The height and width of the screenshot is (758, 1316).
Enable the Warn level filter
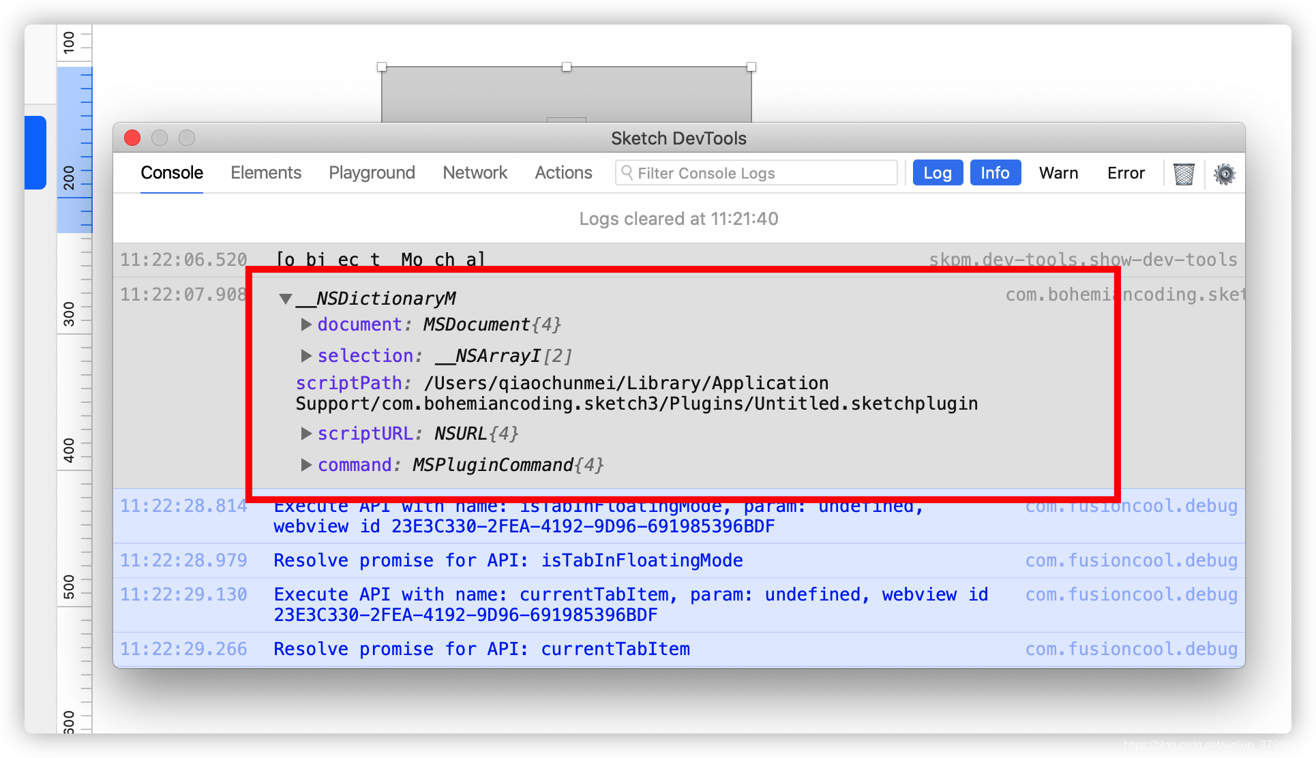click(1058, 173)
